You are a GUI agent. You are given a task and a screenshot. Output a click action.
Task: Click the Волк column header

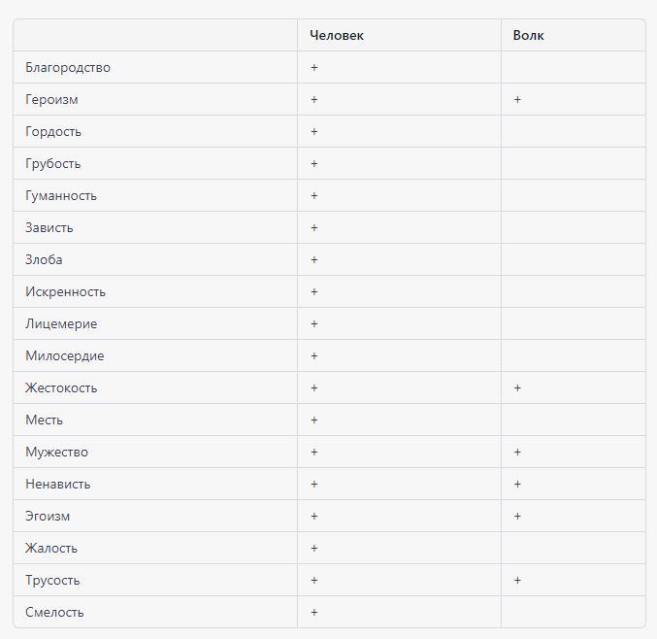pos(529,36)
